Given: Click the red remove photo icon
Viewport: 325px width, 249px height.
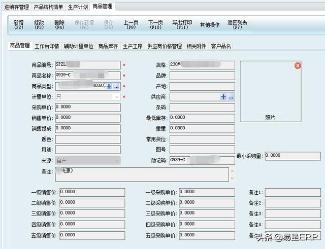Looking at the screenshot, I should 298,65.
